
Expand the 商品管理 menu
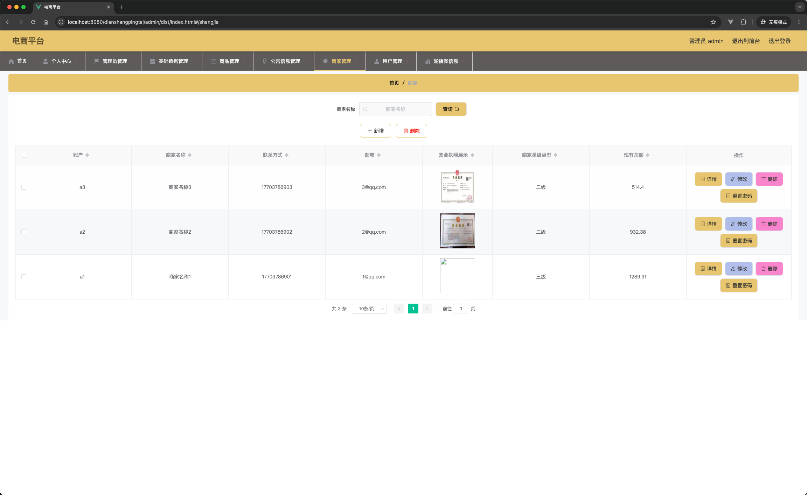click(228, 61)
